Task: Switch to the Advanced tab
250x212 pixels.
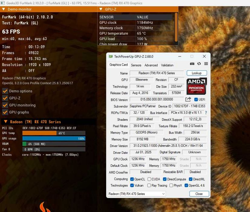Action: point(151,65)
